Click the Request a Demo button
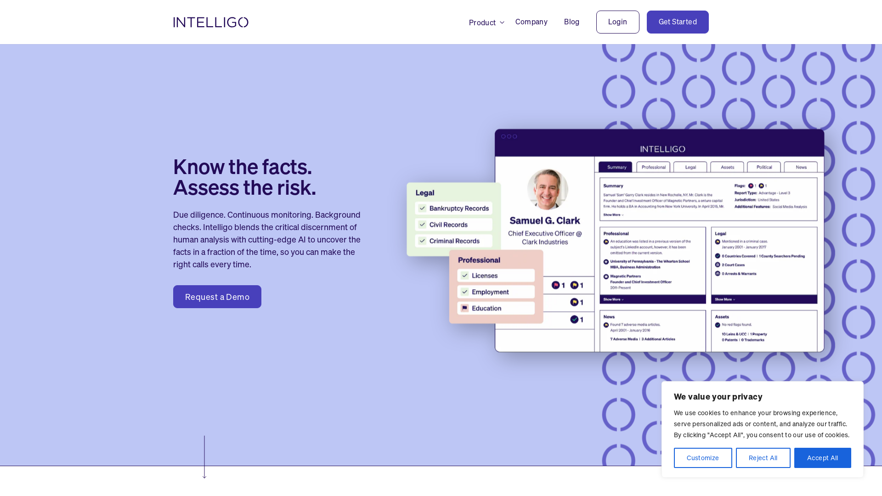882x496 pixels. [x=217, y=297]
